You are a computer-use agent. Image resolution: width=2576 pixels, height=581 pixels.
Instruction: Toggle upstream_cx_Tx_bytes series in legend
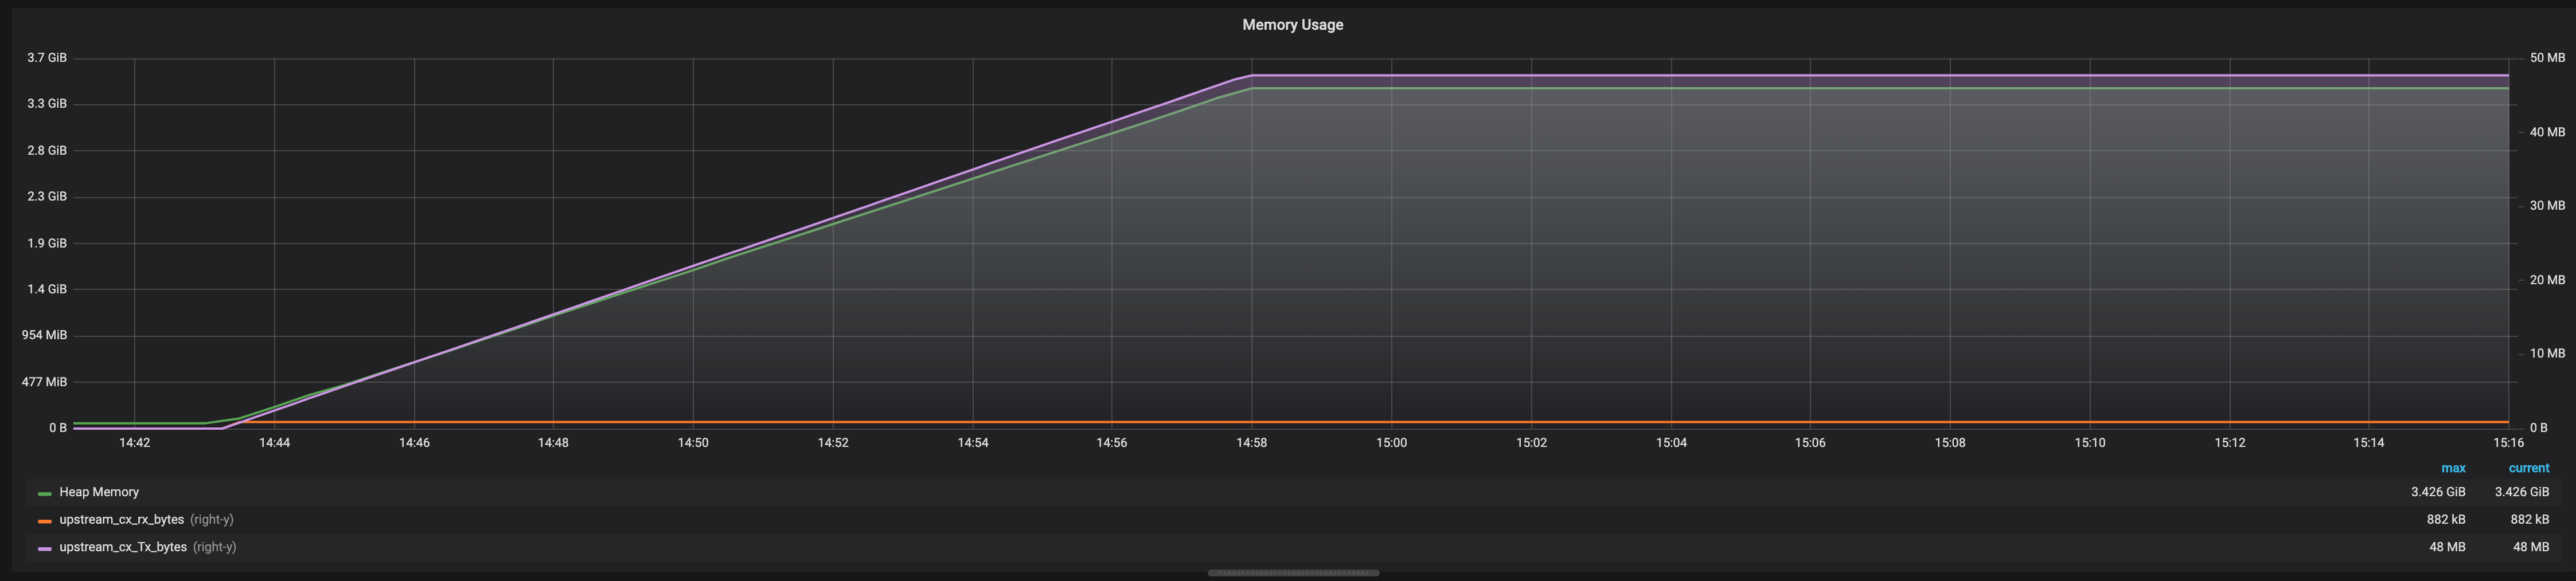point(123,547)
